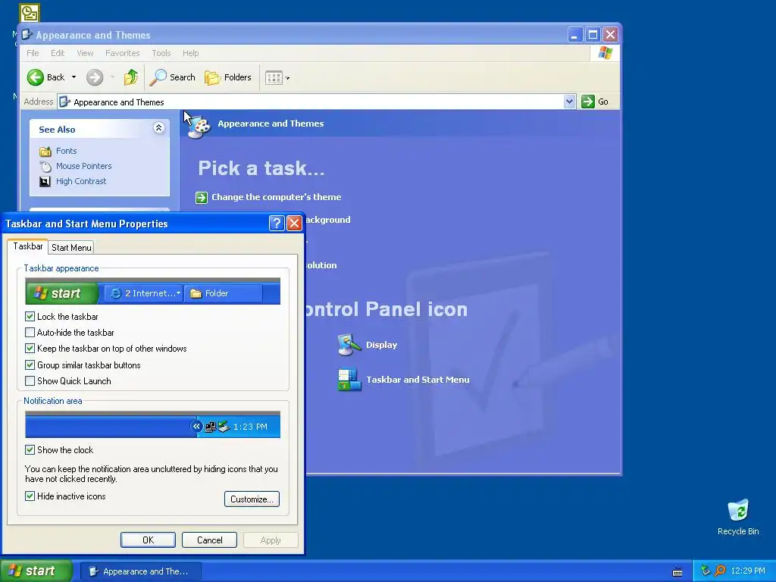Viewport: 776px width, 582px height.
Task: Click the 12:29 PM taskbar clock
Action: (747, 571)
